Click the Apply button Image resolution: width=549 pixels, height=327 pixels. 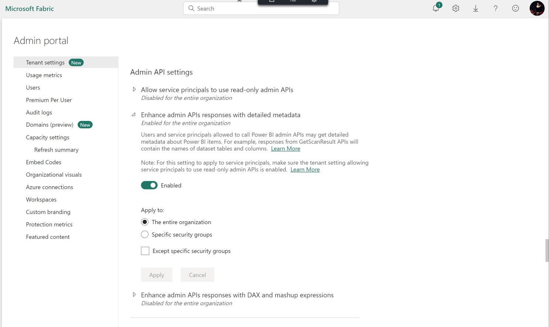tap(156, 275)
